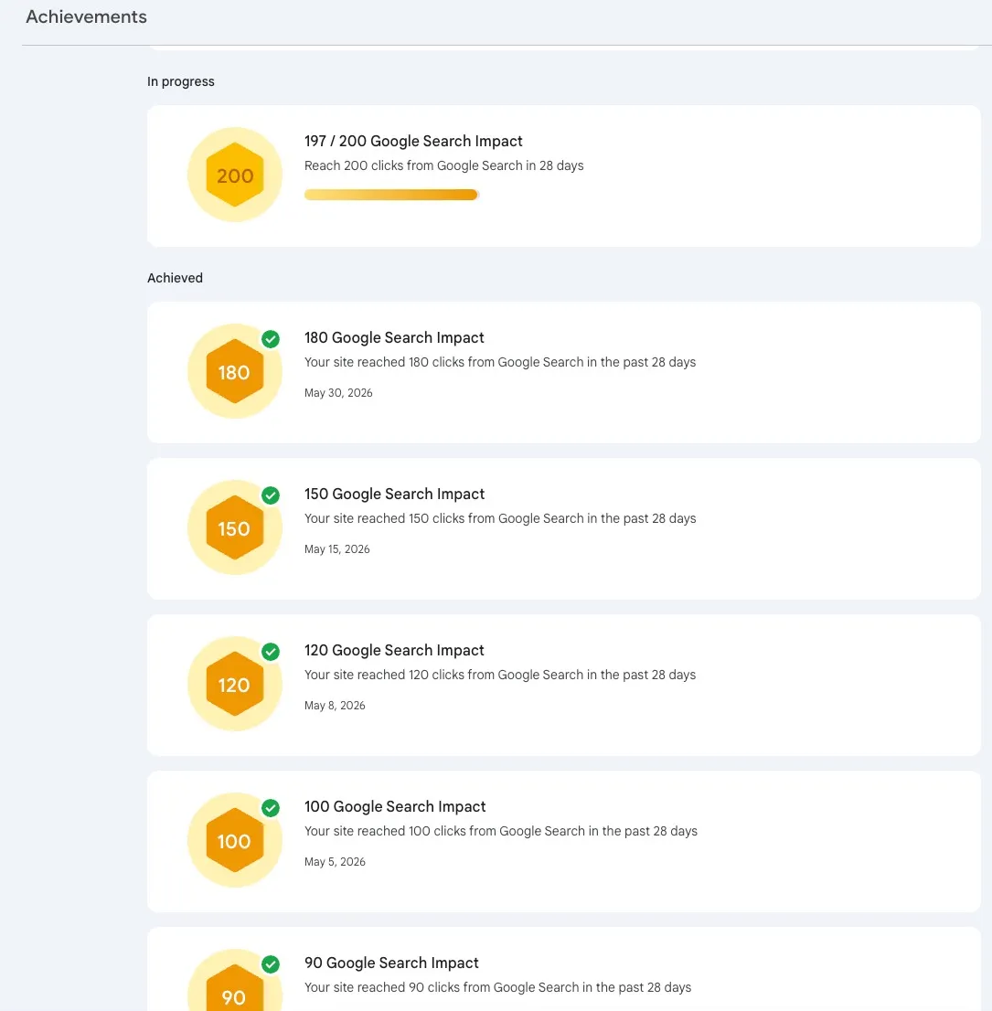Click the 120 hexagon badge icon
992x1011 pixels.
click(x=235, y=684)
